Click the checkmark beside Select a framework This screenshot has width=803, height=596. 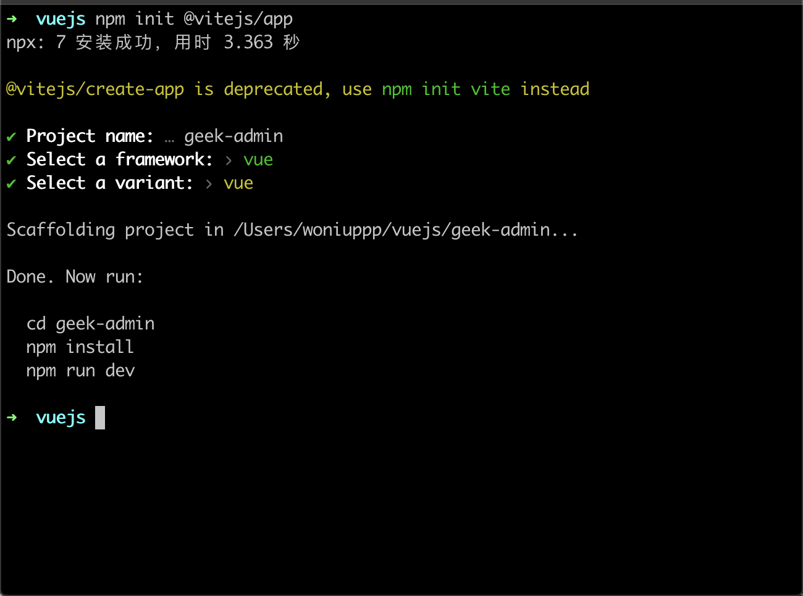coord(11,160)
